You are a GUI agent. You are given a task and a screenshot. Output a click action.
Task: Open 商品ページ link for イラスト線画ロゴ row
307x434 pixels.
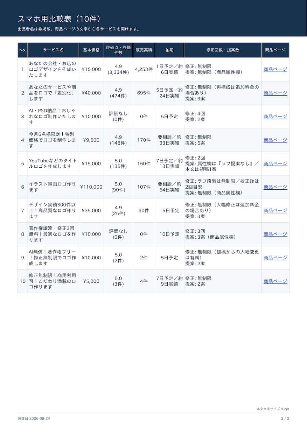point(275,187)
